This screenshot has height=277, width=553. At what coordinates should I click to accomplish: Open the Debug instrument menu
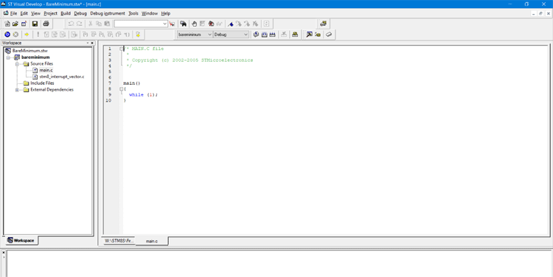pyautogui.click(x=108, y=13)
